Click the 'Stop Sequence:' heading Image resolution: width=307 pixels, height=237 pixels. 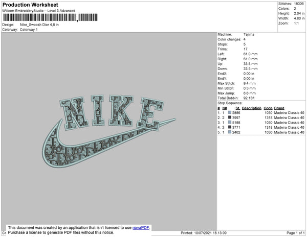click(230, 103)
